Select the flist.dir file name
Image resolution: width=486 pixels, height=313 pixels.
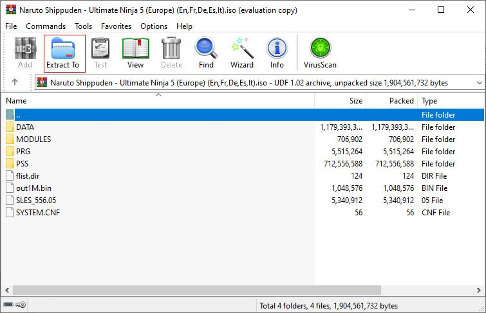(x=28, y=176)
